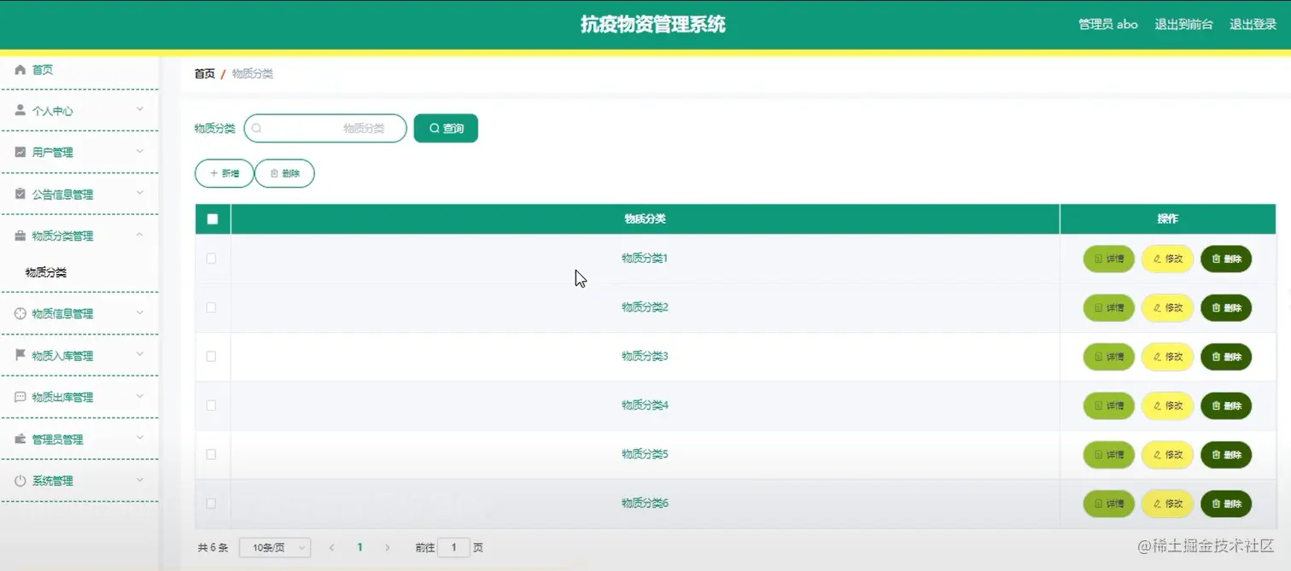
Task: Open the 公告信息管理 icon in sidebar
Action: 19,194
